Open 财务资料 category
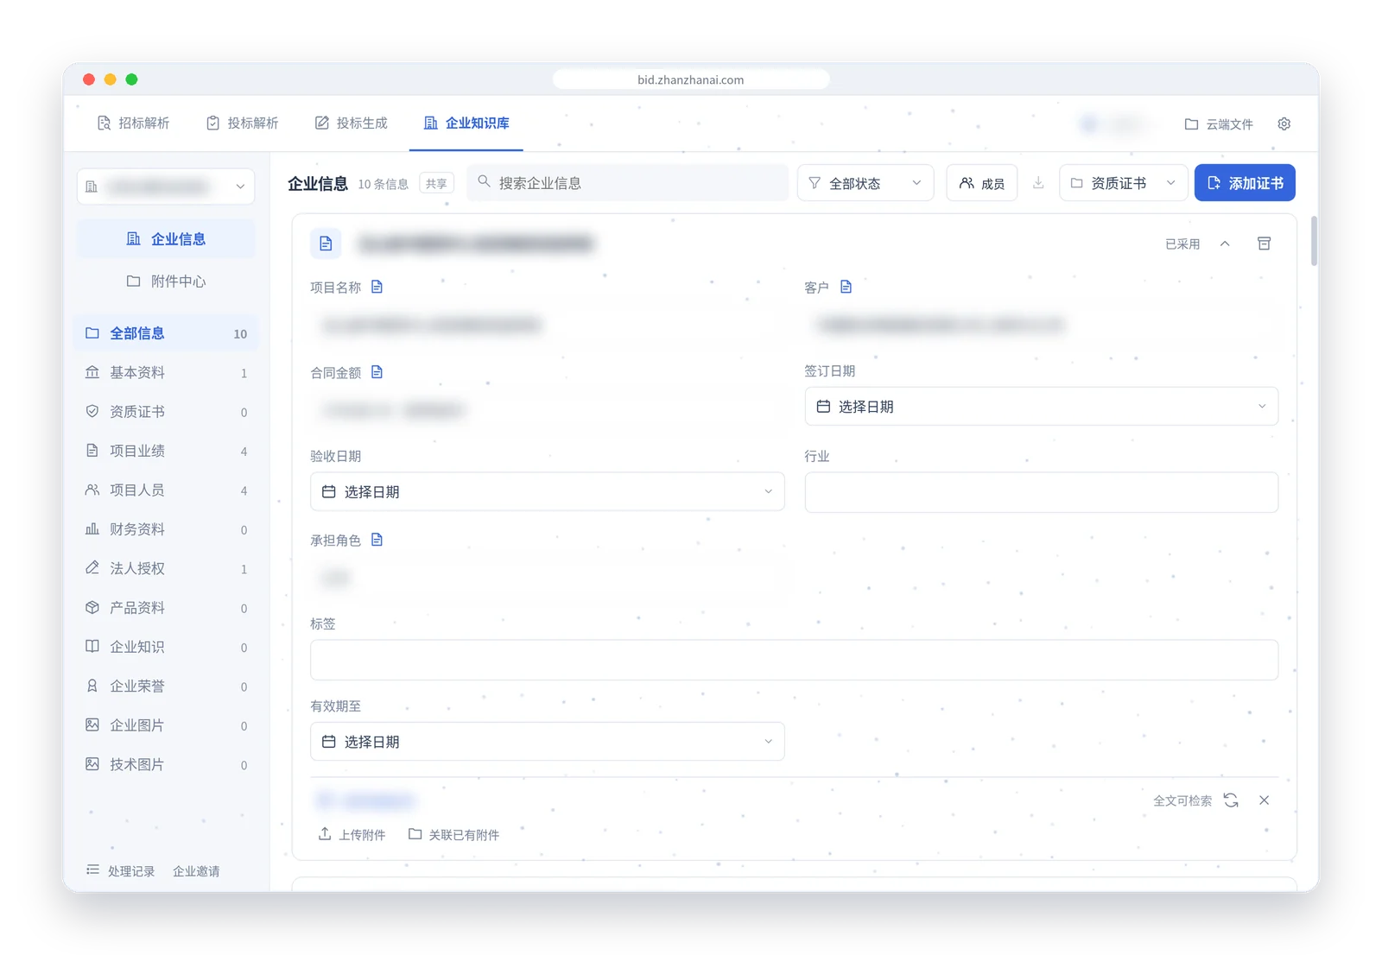Image resolution: width=1382 pixels, height=955 pixels. coord(167,529)
